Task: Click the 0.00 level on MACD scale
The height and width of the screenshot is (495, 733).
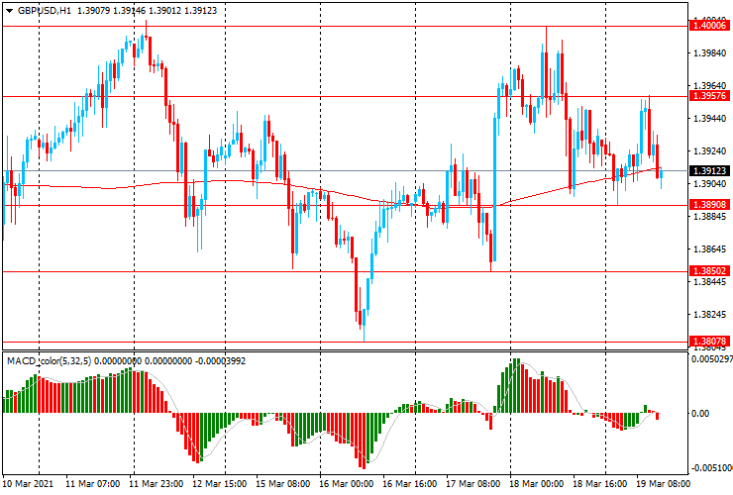Action: [x=701, y=414]
